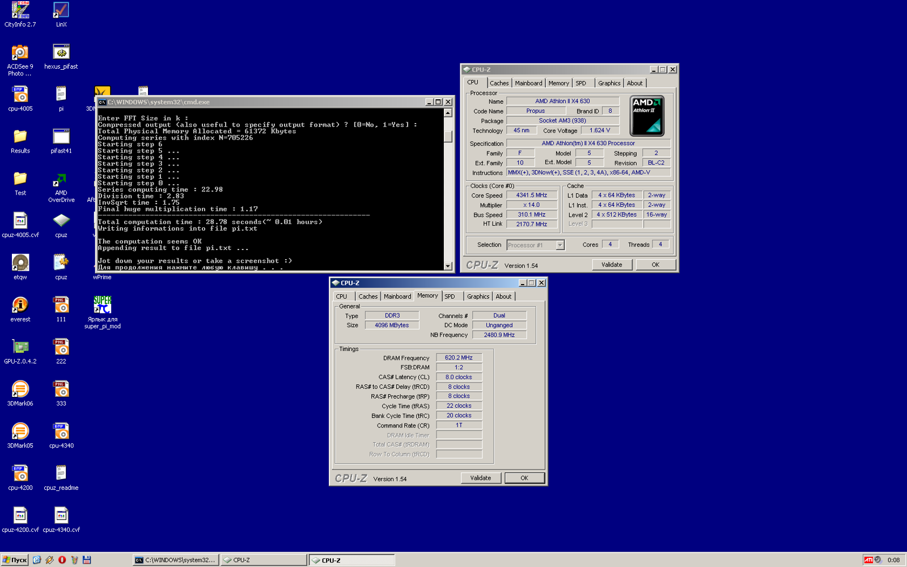This screenshot has width=907, height=567.
Task: Open the CityInfo 2.7 desktop icon
Action: (20, 15)
